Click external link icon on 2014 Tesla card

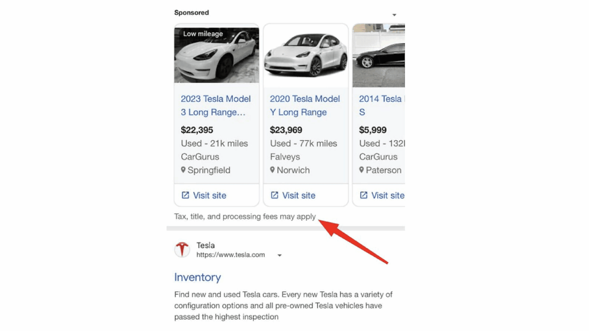point(364,195)
